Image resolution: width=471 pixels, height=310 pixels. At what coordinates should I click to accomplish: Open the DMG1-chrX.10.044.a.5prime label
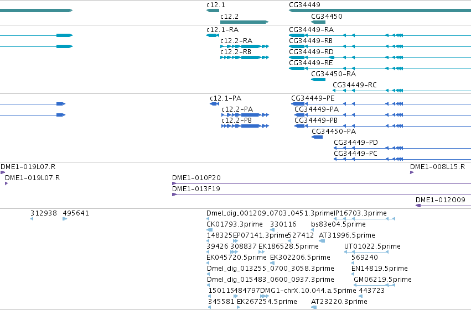tap(308, 291)
